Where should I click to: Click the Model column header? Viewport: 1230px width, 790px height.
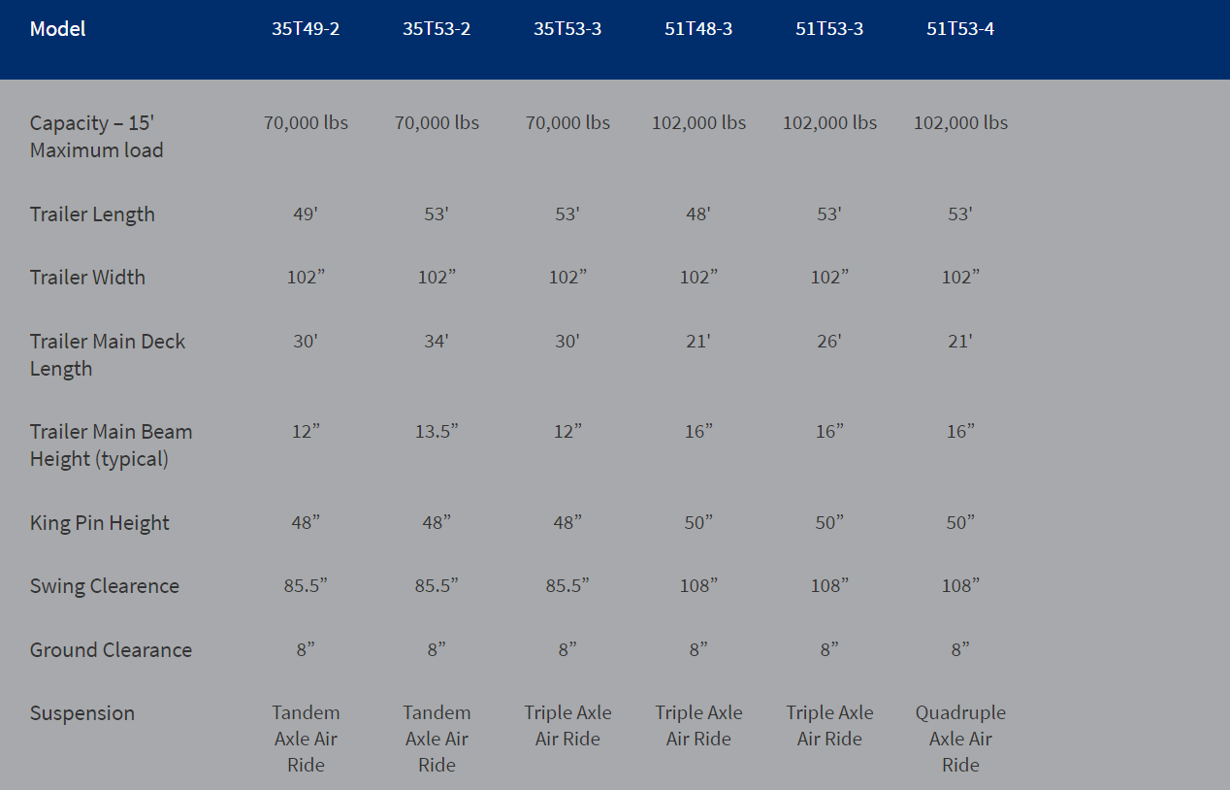coord(57,29)
